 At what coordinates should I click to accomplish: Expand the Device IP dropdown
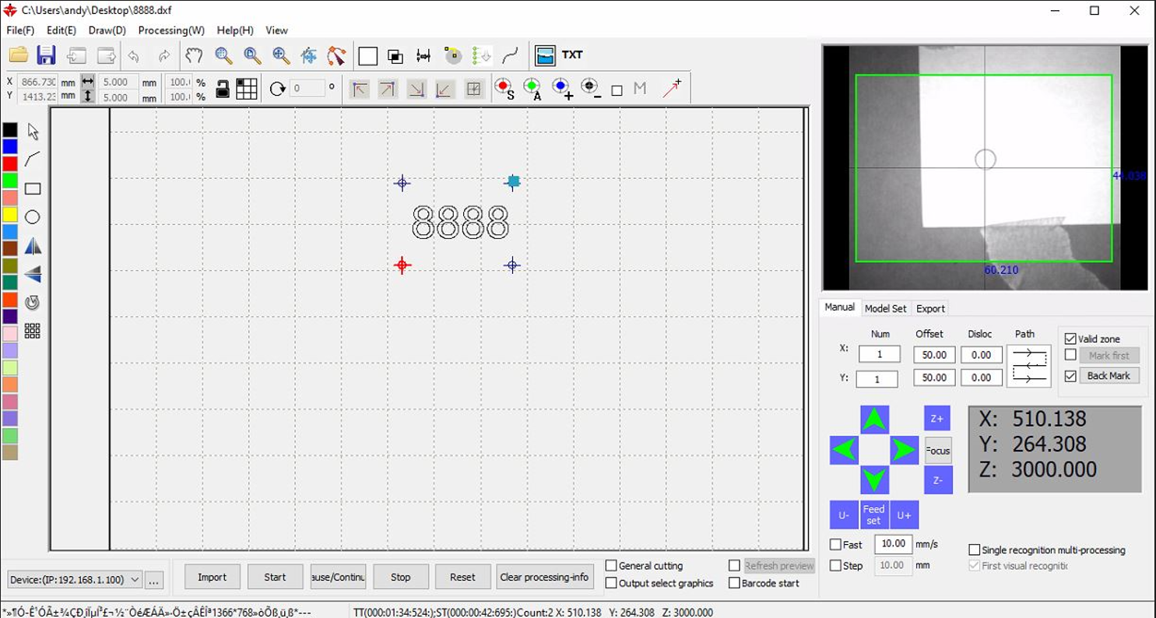coord(135,580)
